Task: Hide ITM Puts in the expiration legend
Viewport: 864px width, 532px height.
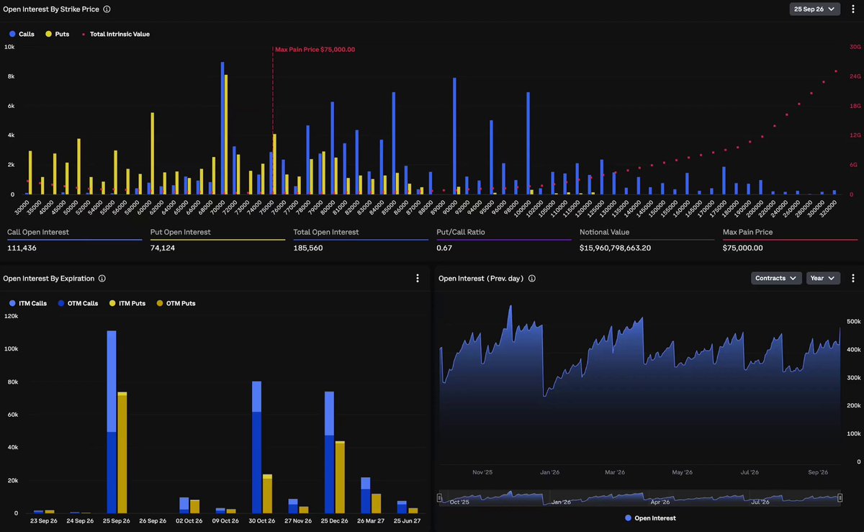Action: coord(127,303)
